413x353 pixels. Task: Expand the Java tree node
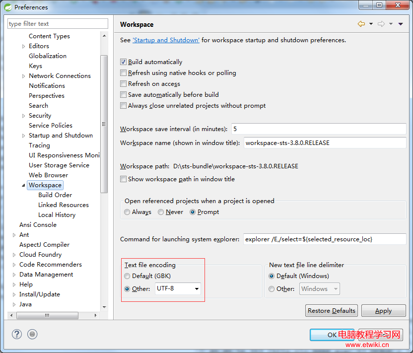point(14,304)
